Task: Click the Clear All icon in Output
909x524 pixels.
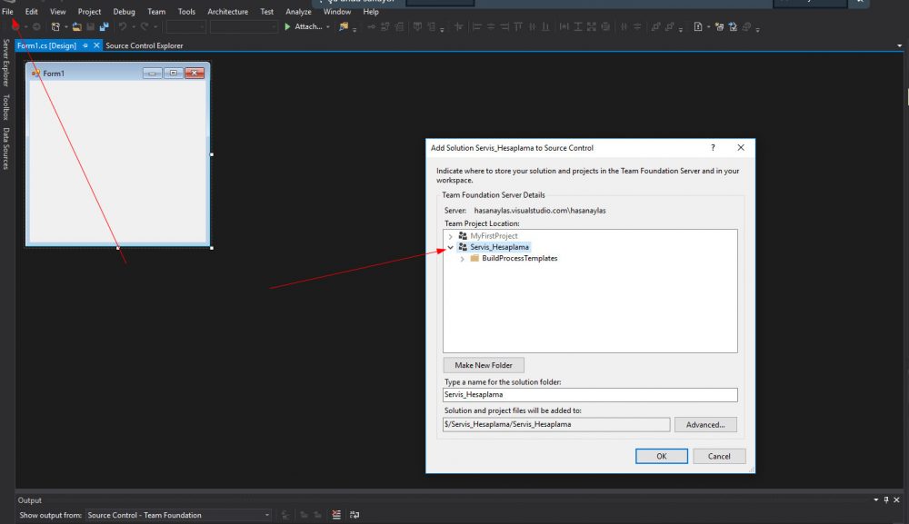Action: point(336,515)
